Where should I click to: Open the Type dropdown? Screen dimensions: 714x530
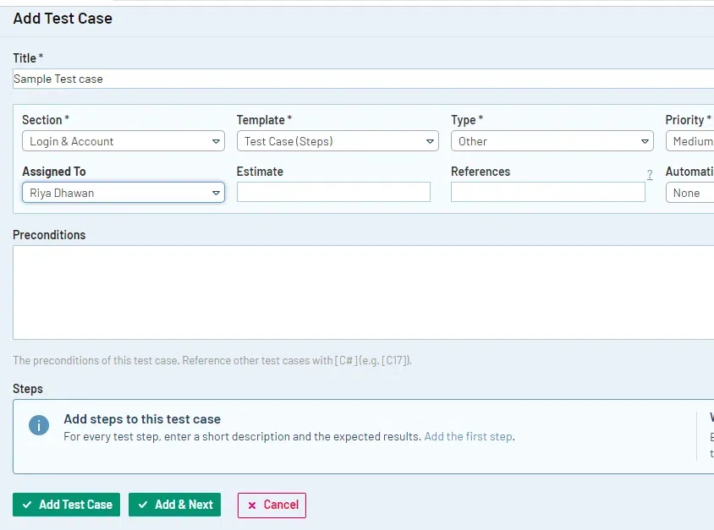click(552, 141)
